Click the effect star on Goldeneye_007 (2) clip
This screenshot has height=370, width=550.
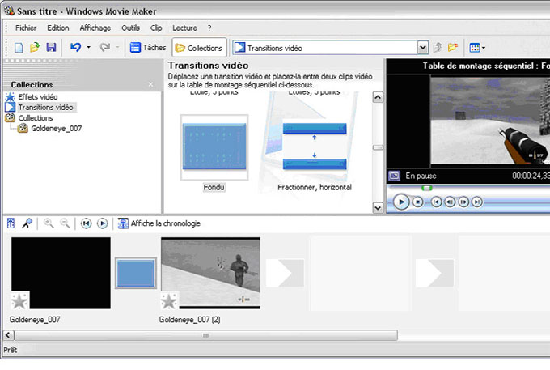(169, 301)
